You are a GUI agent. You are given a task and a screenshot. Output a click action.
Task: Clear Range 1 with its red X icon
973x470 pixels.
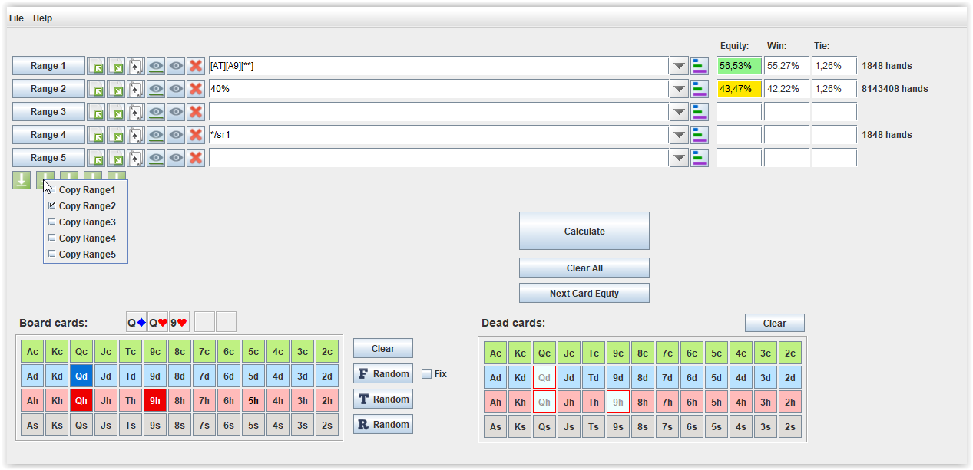(x=196, y=66)
